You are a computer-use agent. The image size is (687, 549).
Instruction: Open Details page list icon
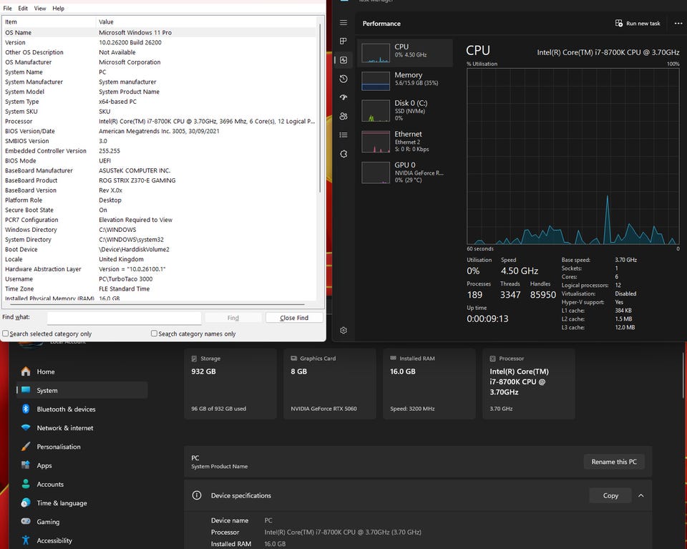(x=343, y=135)
